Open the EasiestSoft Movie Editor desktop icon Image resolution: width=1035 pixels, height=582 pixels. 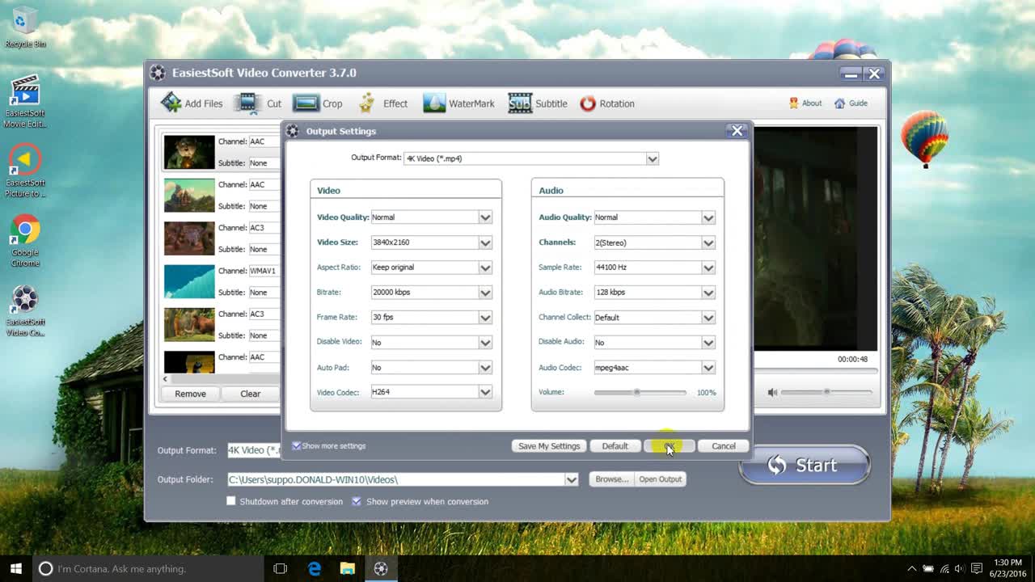(25, 101)
